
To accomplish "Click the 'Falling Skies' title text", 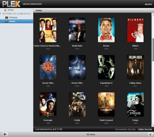I will click(135, 83).
